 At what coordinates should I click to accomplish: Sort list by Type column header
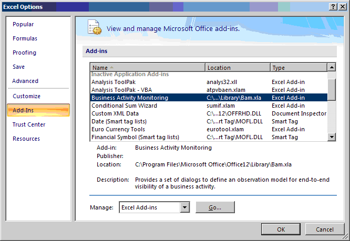tap(297, 68)
